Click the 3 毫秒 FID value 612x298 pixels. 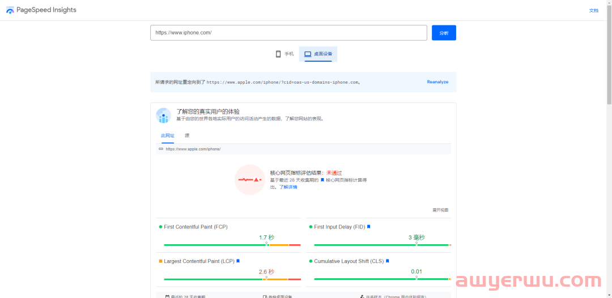416,237
